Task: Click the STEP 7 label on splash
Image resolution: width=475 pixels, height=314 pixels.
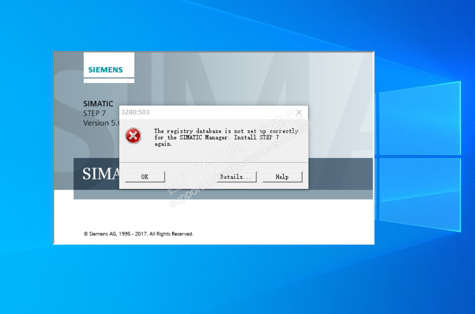Action: tap(94, 114)
